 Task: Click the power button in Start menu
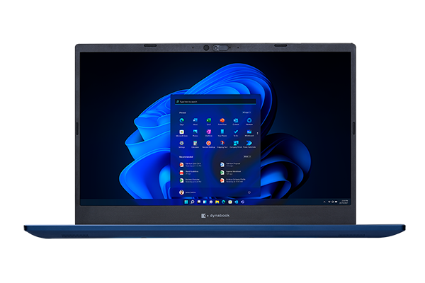pyautogui.click(x=249, y=192)
